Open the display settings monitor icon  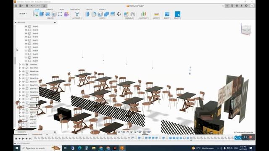pyautogui.click(x=140, y=132)
